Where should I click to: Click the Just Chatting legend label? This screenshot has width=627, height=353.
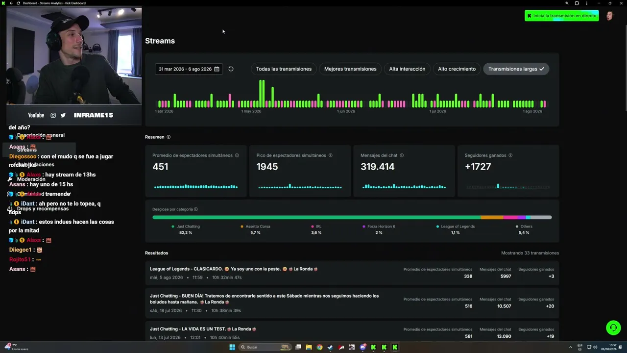click(188, 227)
